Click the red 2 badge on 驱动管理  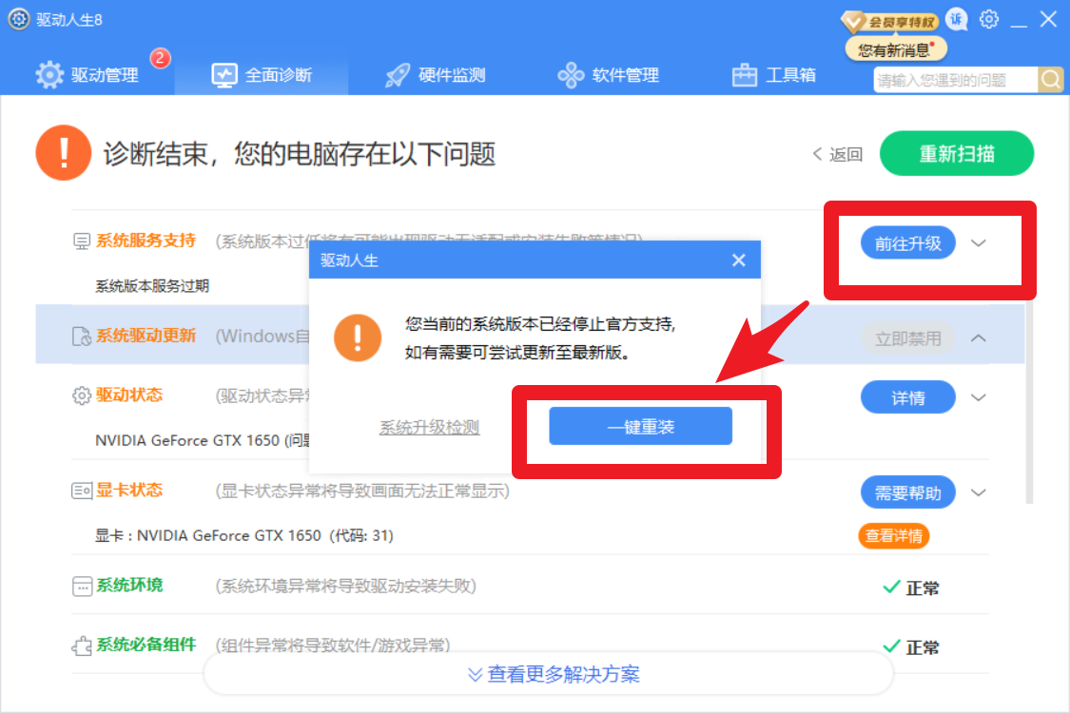(160, 58)
